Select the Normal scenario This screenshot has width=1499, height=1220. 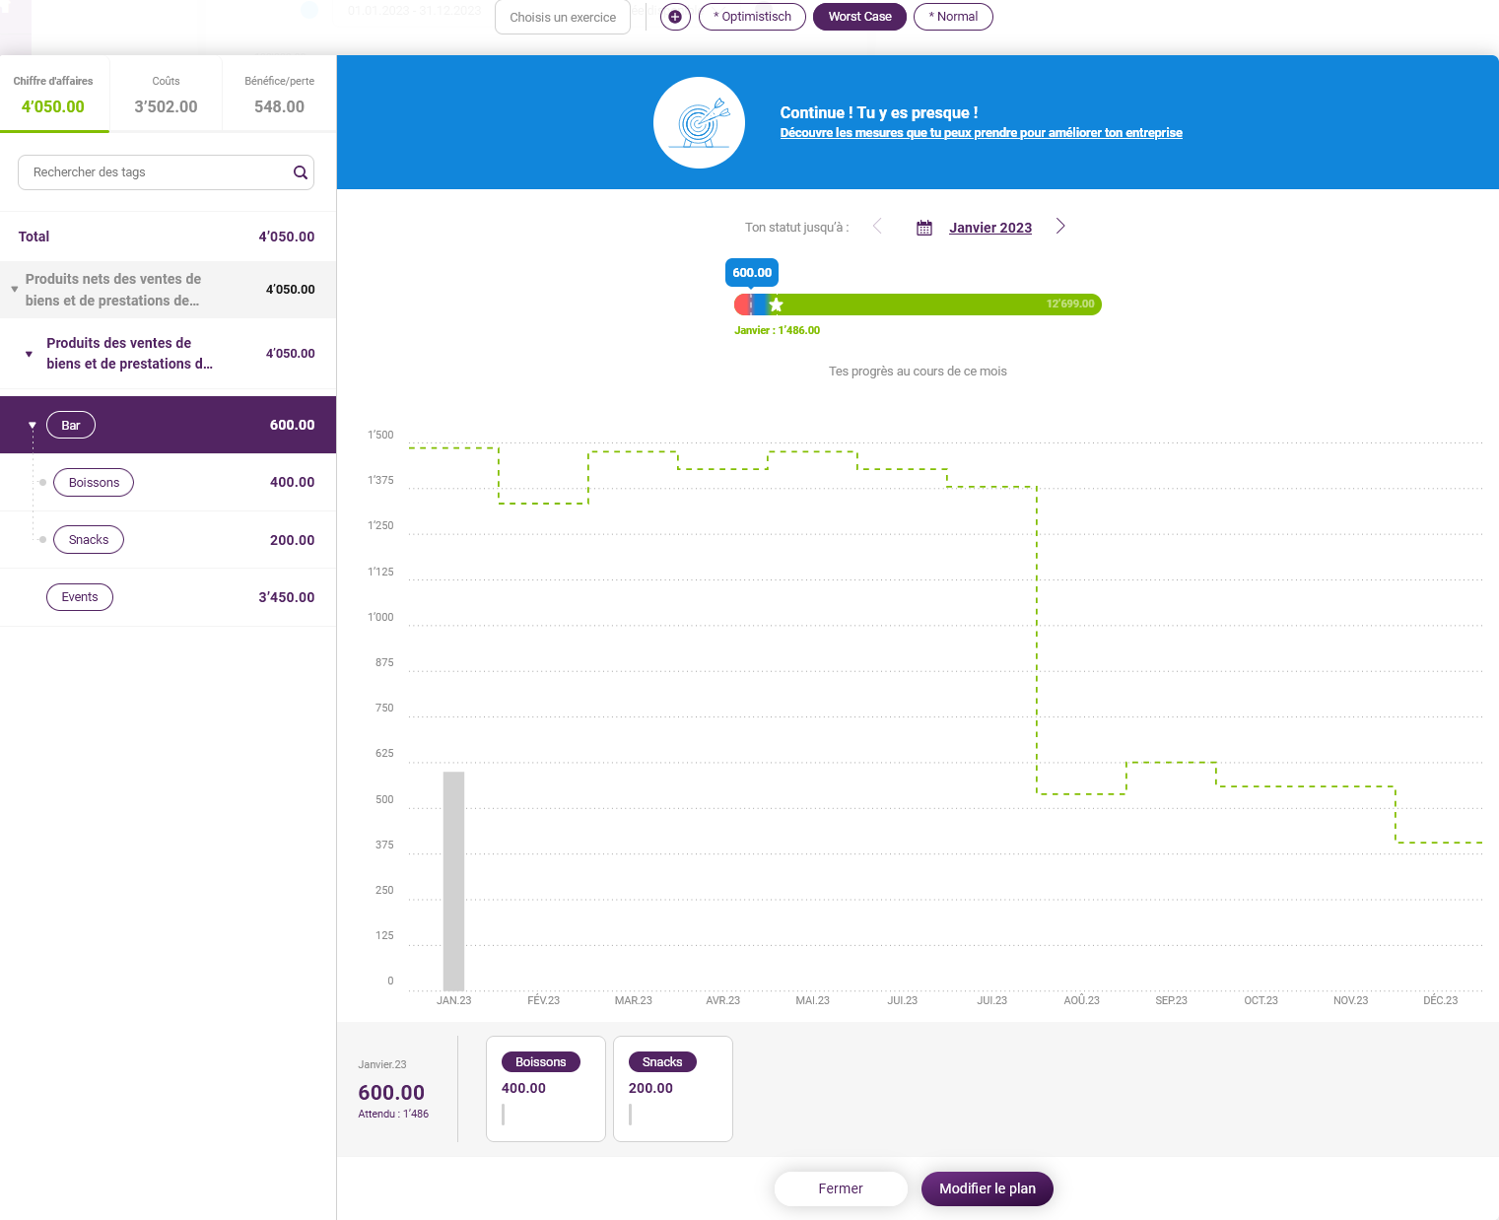(x=953, y=17)
